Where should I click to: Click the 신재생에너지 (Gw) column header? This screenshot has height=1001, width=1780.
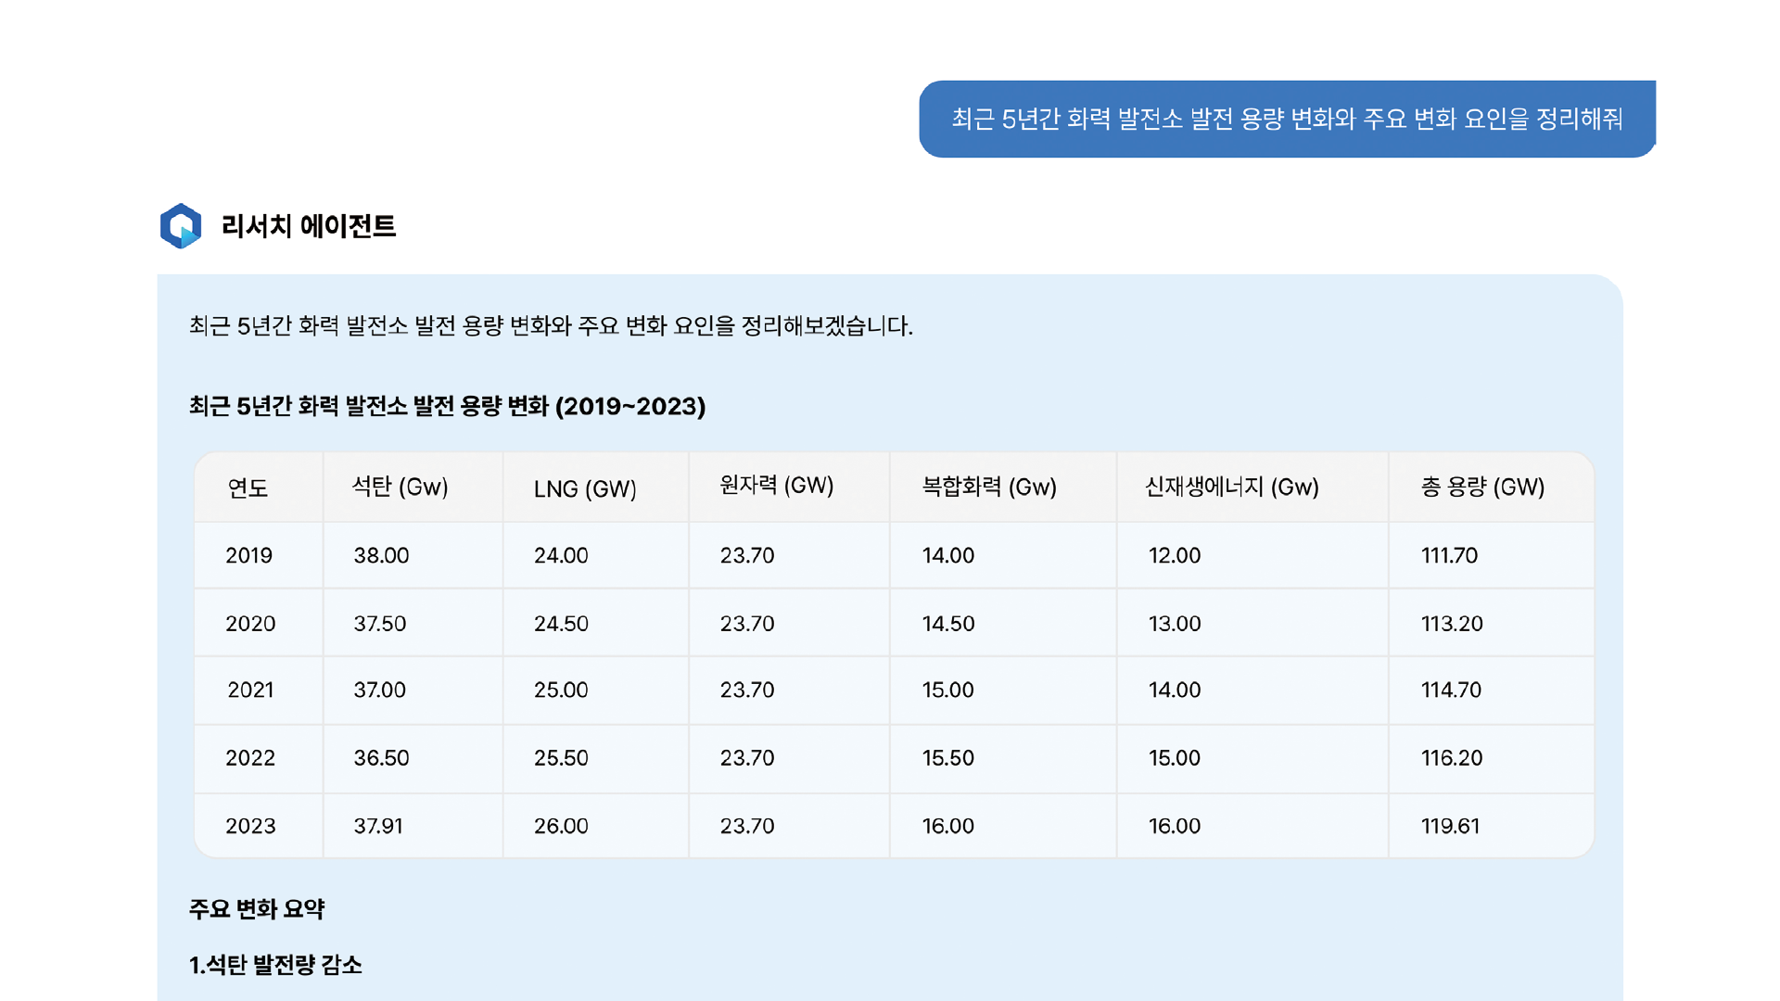coord(1231,487)
